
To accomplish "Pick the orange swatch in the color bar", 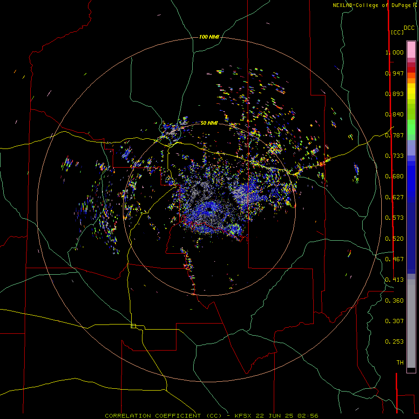I will [411, 81].
